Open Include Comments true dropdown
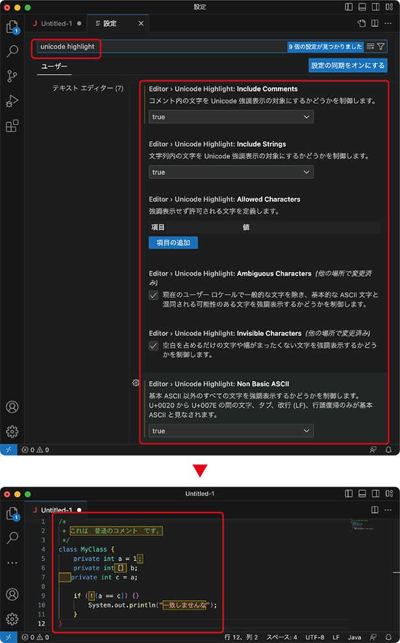The height and width of the screenshot is (643, 400). [231, 117]
